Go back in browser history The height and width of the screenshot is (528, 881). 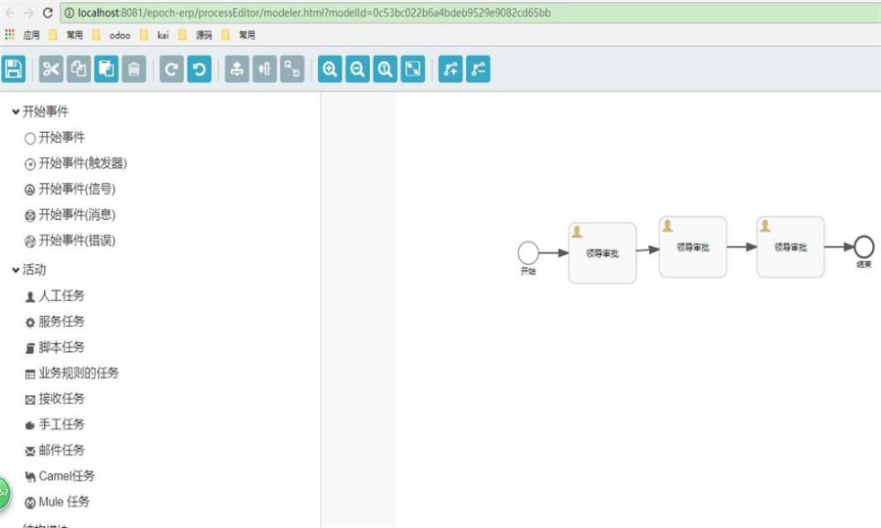click(10, 13)
